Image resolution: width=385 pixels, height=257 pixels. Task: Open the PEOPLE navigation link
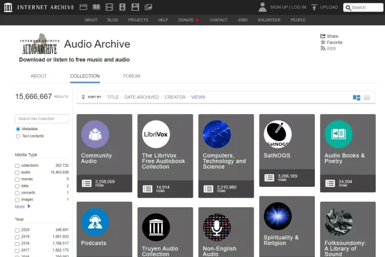click(298, 20)
